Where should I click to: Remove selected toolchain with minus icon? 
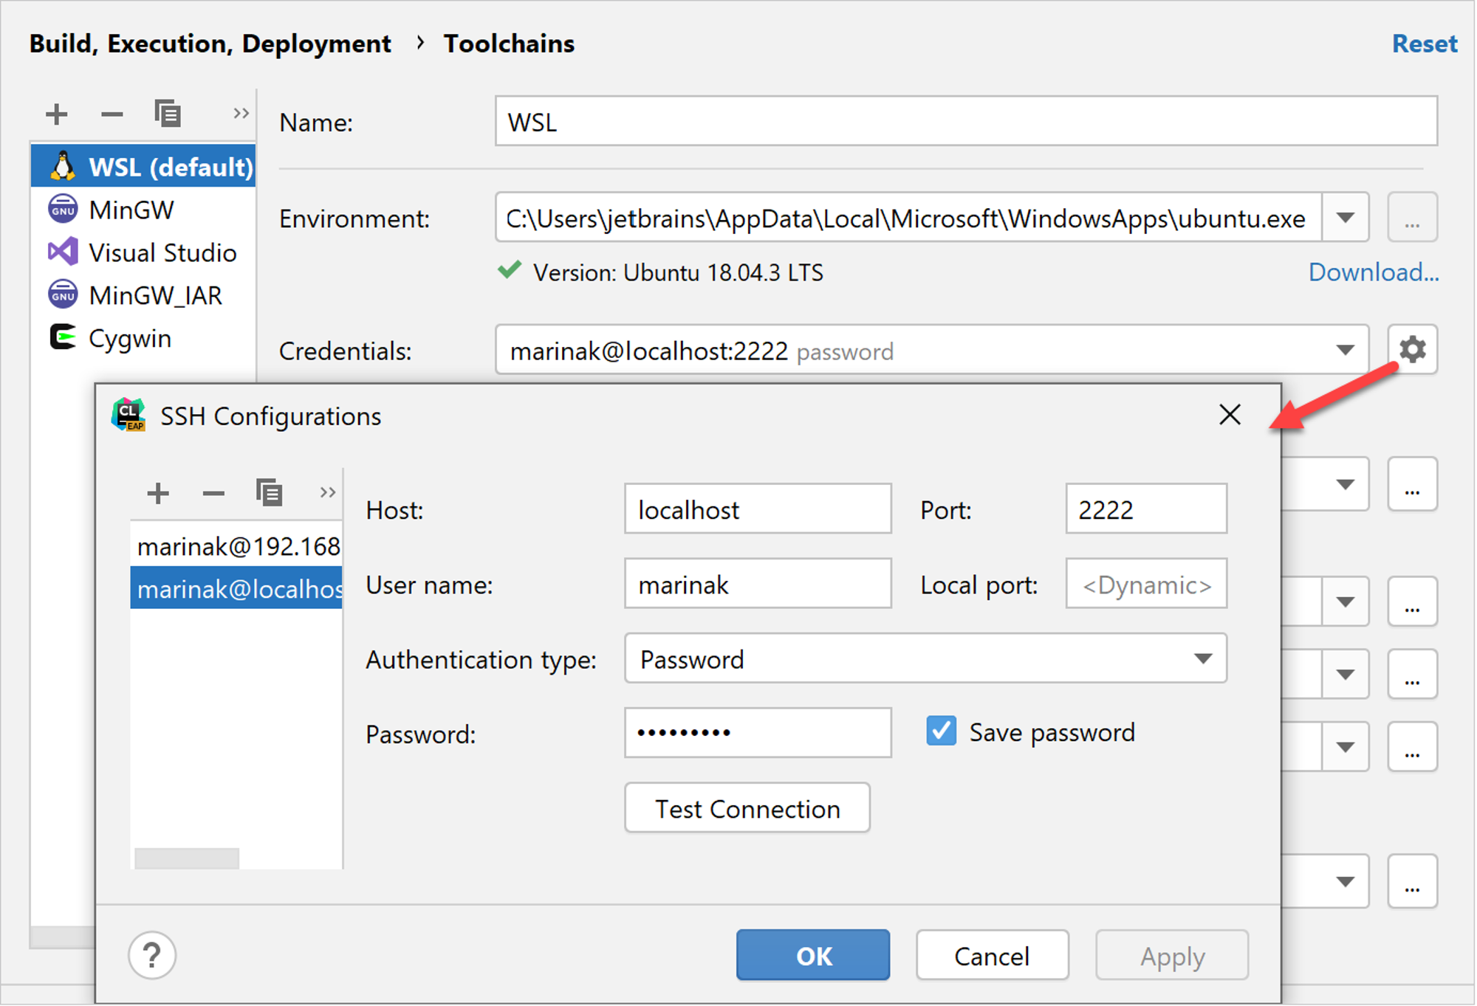(112, 114)
